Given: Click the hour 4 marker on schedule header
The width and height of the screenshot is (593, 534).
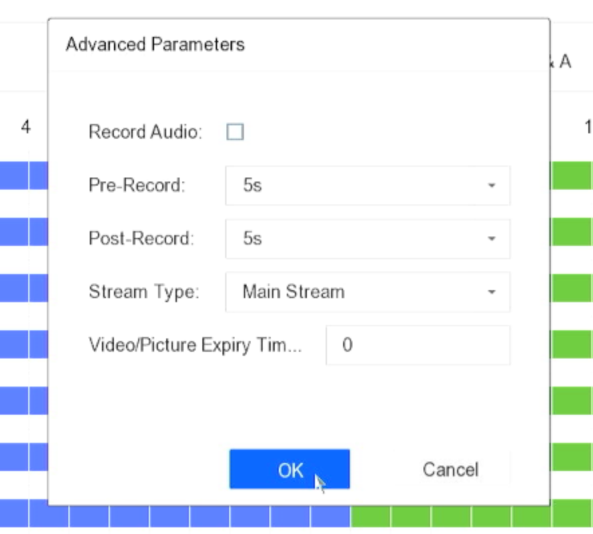Looking at the screenshot, I should pos(25,127).
